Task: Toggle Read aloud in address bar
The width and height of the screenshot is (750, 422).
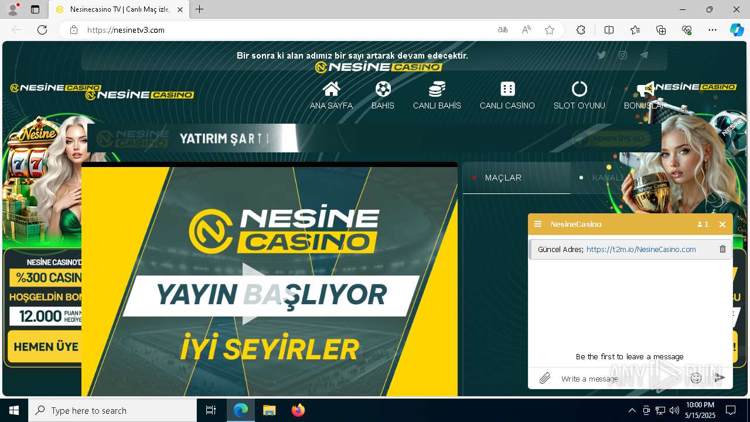Action: click(526, 30)
